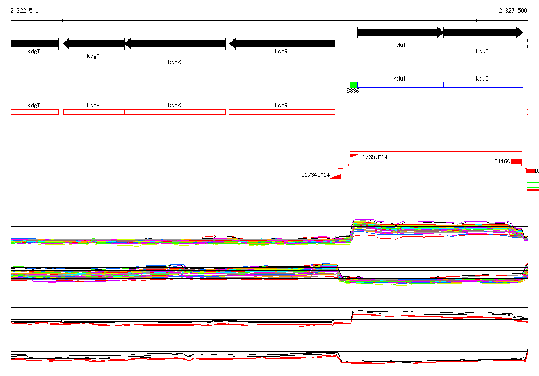Click the kdgR label above red box
This screenshot has width=539, height=376.
tap(281, 105)
